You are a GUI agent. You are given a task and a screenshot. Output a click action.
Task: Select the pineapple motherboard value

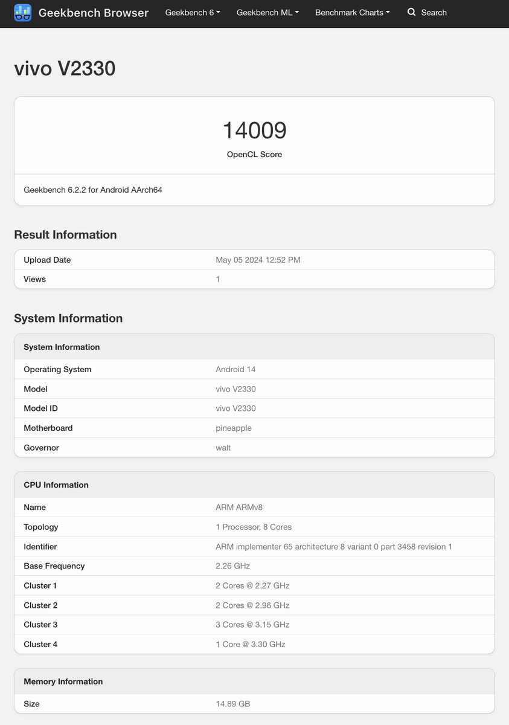click(234, 428)
